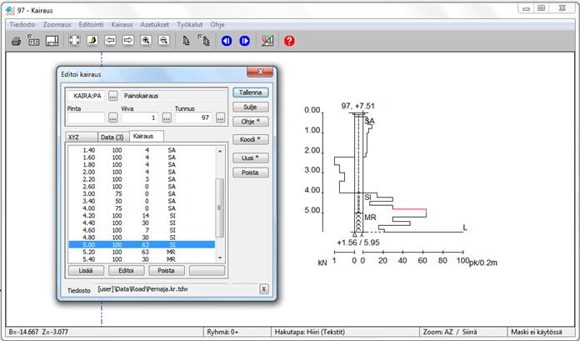580x341 pixels.
Task: Click the right arrow toolbar icon
Action: (x=128, y=40)
